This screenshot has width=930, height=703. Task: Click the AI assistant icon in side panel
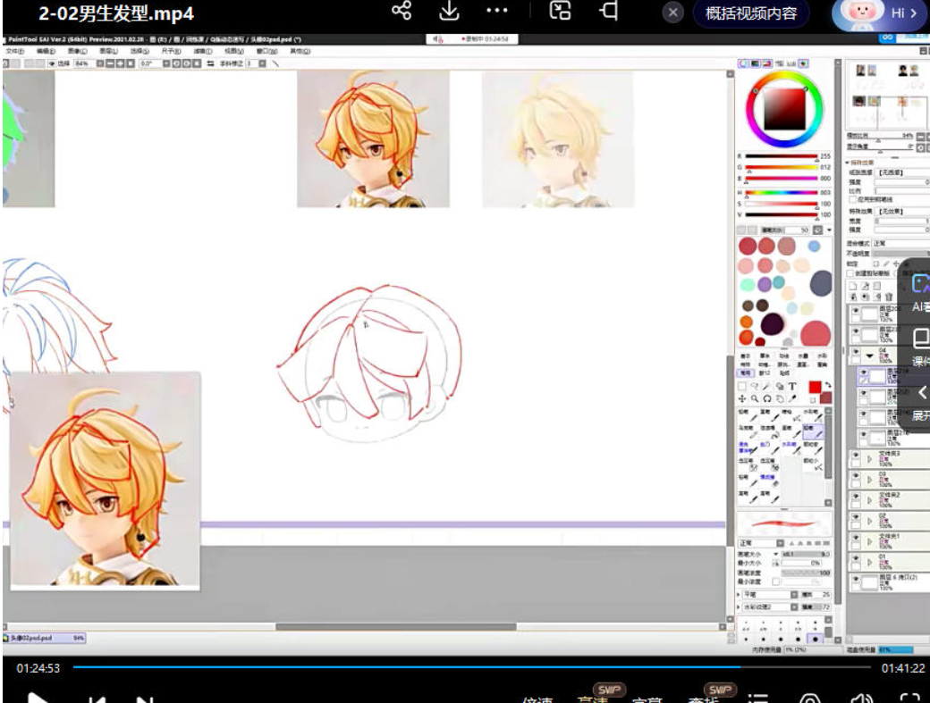[920, 284]
